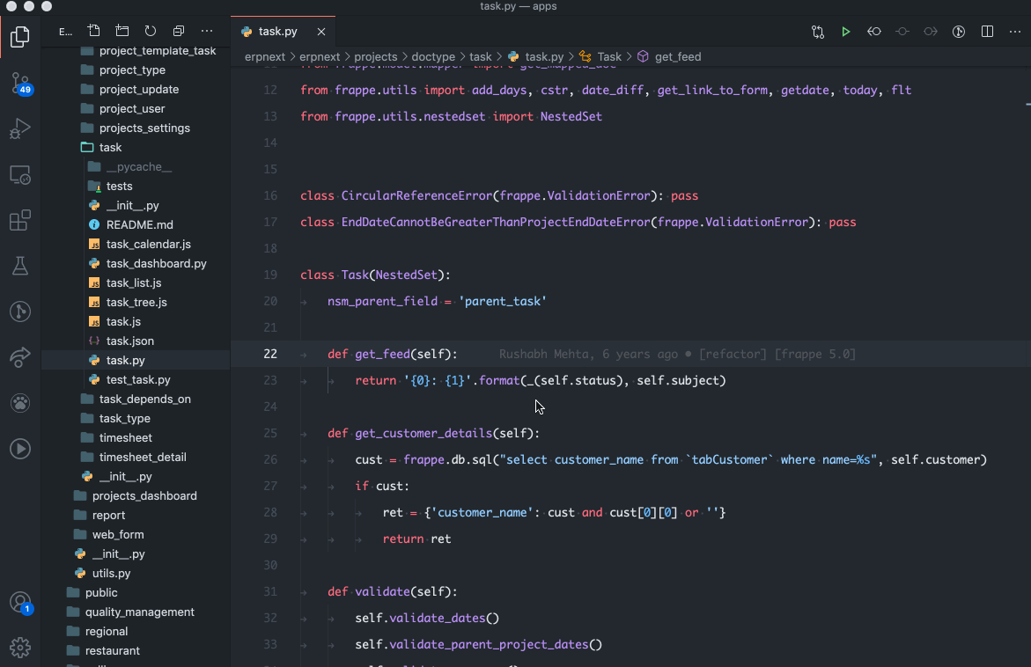Viewport: 1031px width, 667px height.
Task: Collapse the open task folder
Action: 110,148
